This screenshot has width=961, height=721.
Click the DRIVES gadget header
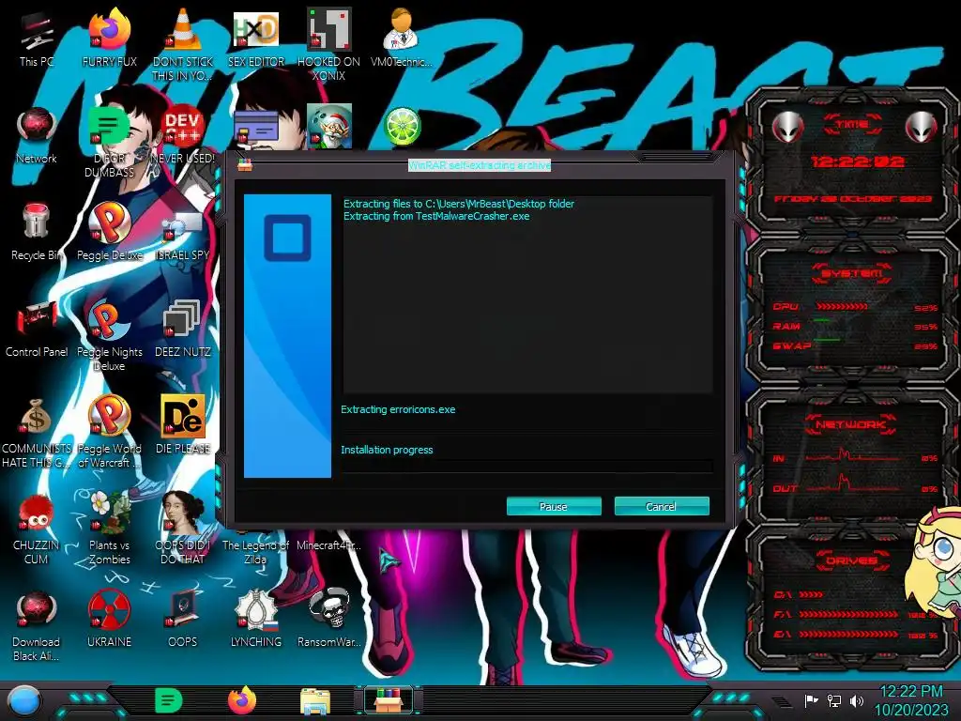(852, 561)
